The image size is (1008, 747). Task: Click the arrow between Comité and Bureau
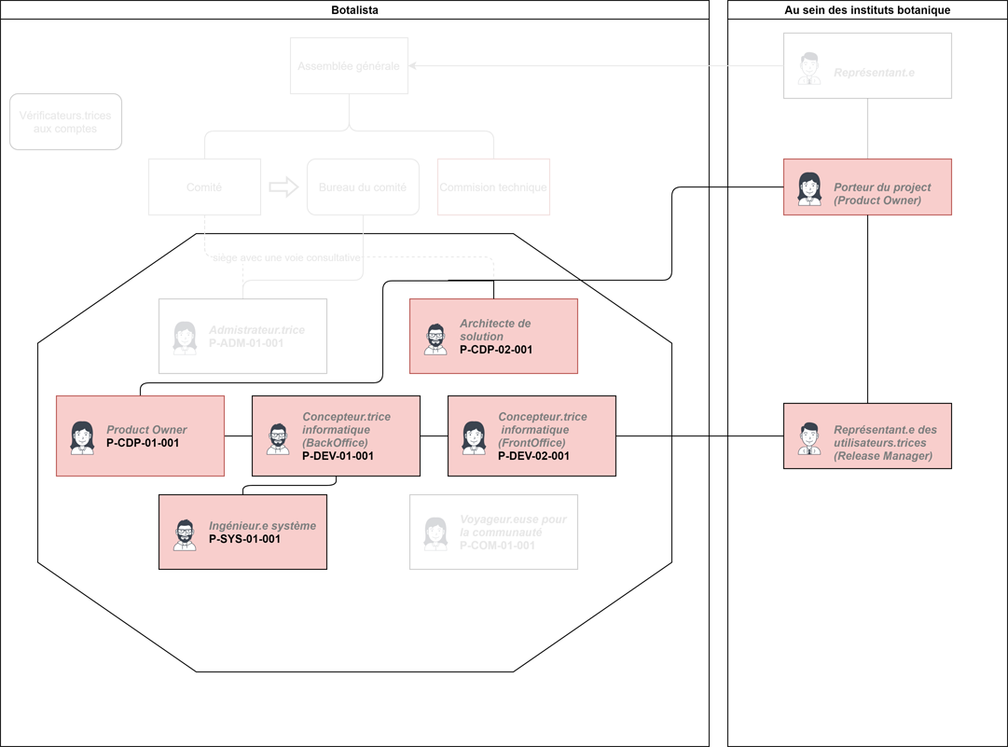point(283,187)
